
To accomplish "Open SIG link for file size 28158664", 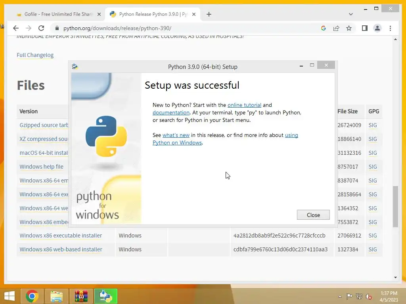I will [x=373, y=194].
